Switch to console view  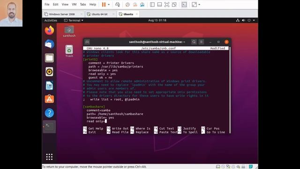184,5
